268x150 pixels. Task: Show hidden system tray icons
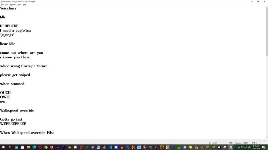(x=235, y=147)
